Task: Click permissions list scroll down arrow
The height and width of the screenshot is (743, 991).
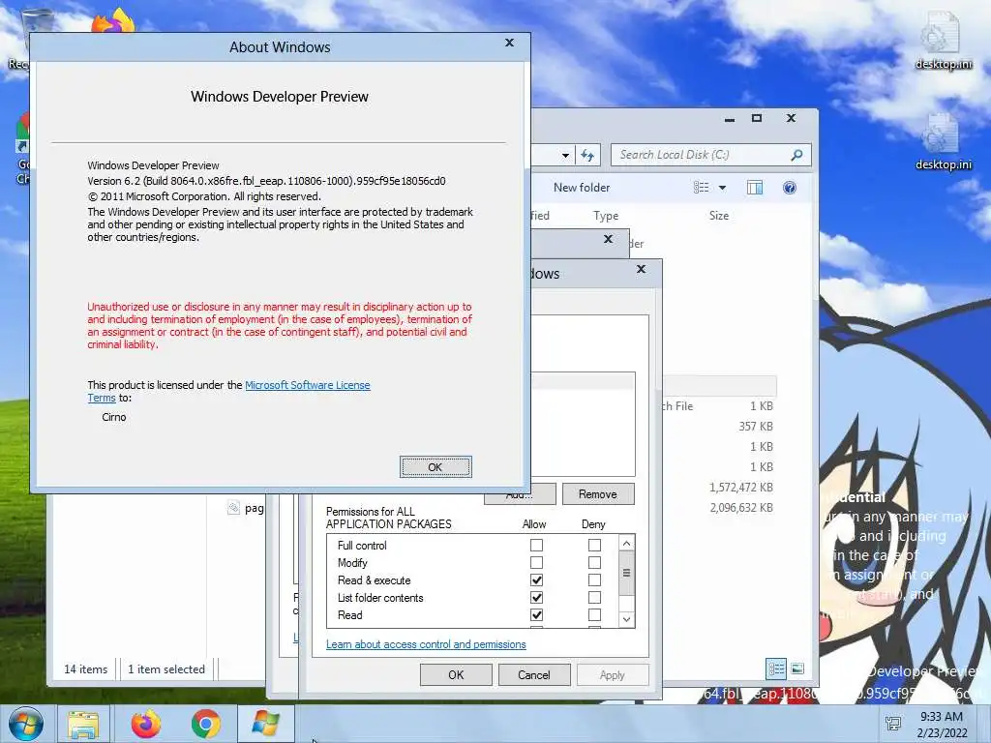Action: [626, 619]
